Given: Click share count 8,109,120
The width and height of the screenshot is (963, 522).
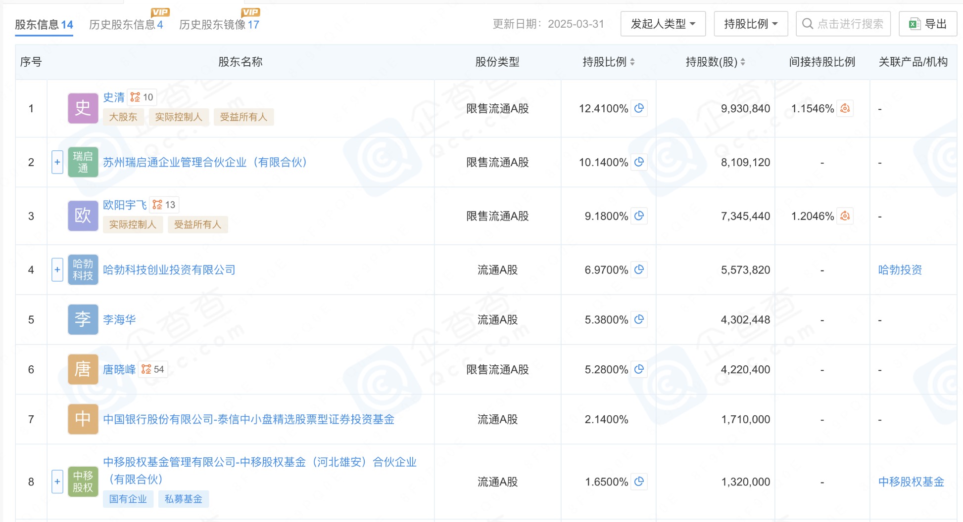Looking at the screenshot, I should [745, 162].
